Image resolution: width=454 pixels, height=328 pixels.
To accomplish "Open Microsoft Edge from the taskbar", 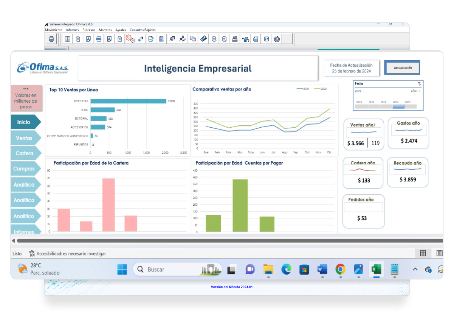I will (286, 269).
